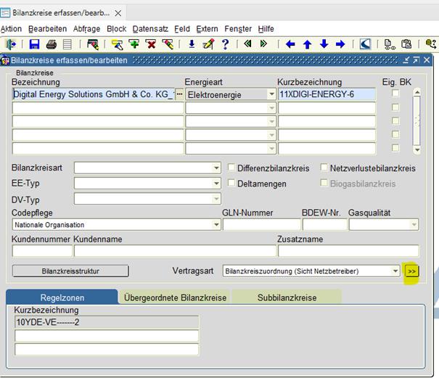Open the Energieart dropdown showing Elektroenergie
The image size is (439, 378).
[271, 94]
